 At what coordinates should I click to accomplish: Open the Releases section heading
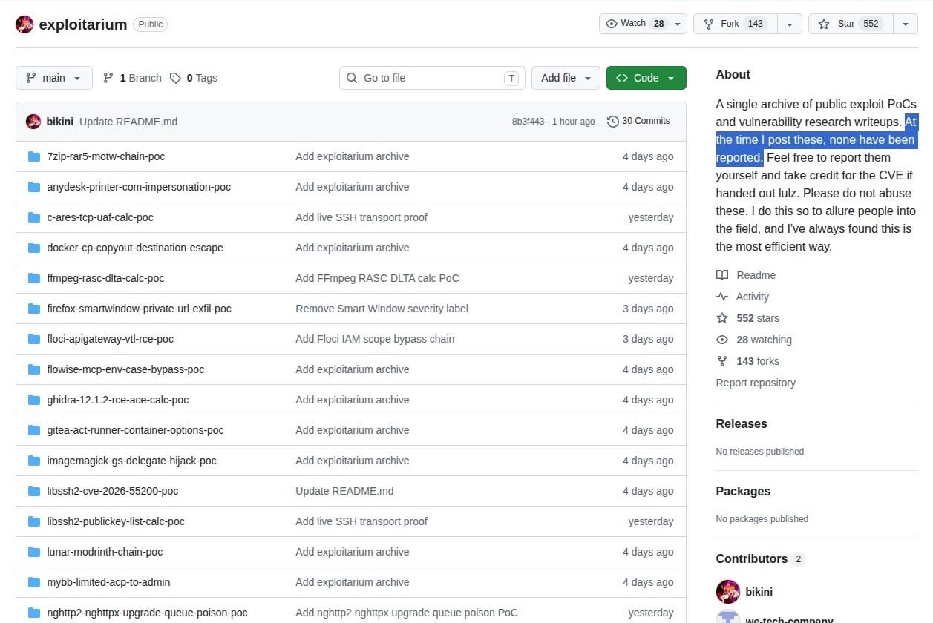[742, 424]
